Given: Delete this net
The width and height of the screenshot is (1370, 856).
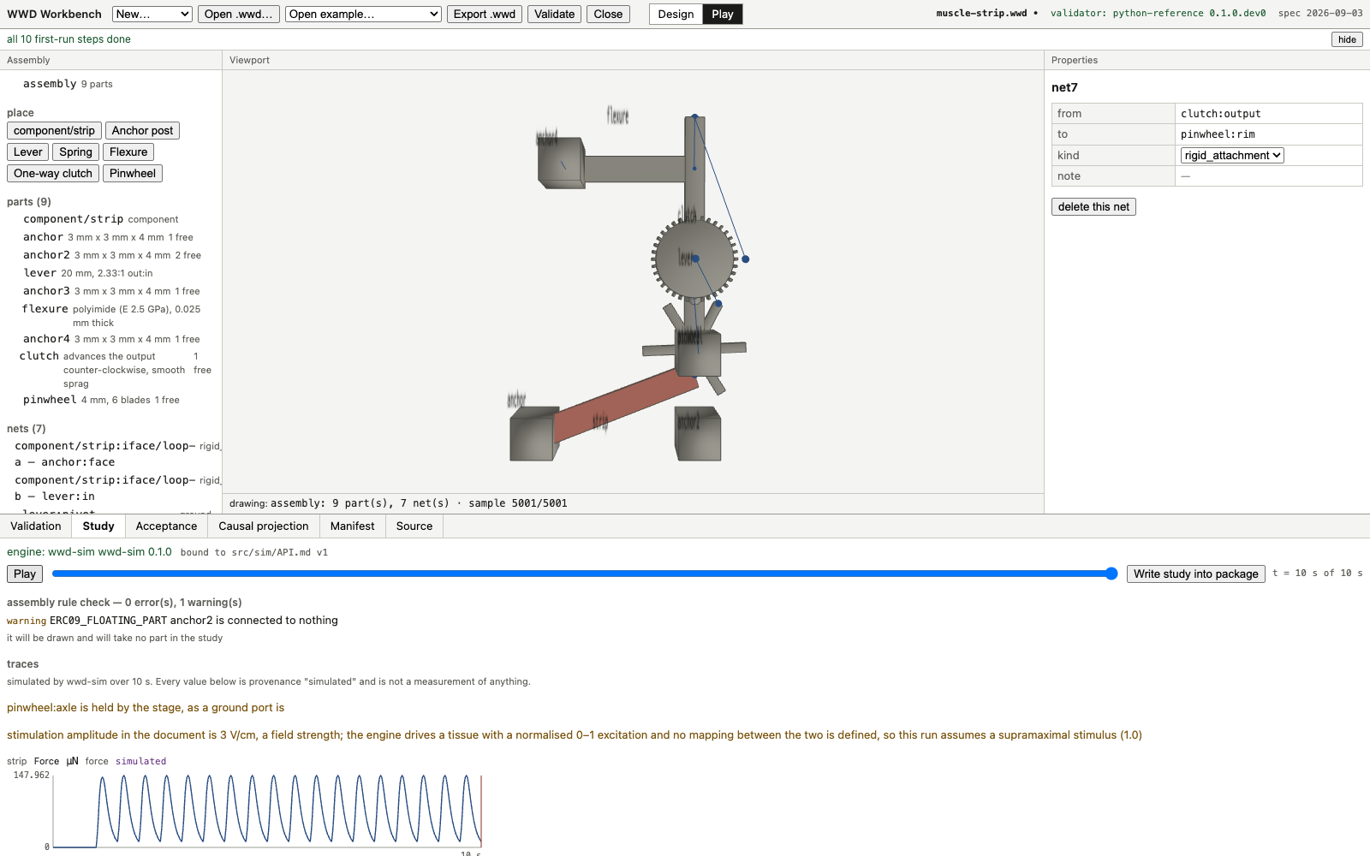Looking at the screenshot, I should pos(1093,206).
